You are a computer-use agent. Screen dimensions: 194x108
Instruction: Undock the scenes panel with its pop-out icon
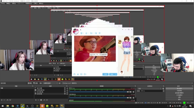[x=33, y=86]
